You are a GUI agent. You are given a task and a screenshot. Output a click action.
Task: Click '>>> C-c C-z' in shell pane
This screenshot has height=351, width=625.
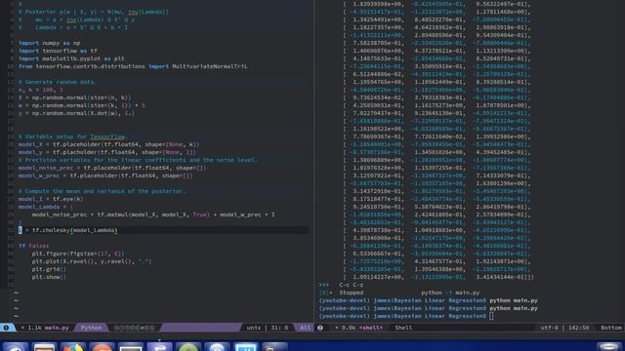click(341, 285)
